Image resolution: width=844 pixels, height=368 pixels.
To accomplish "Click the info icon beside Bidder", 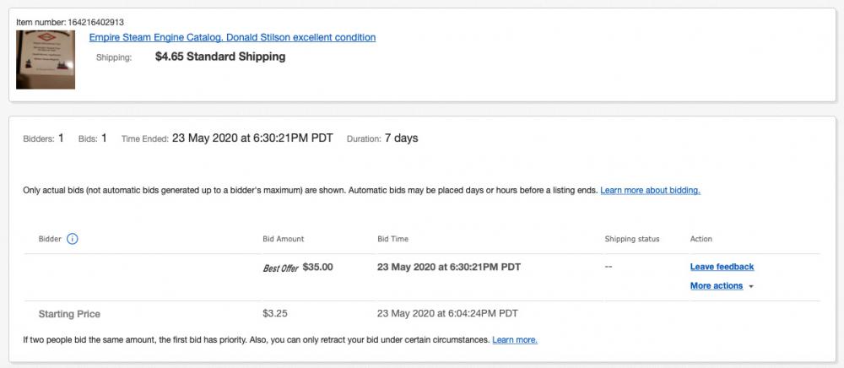I will (x=73, y=239).
